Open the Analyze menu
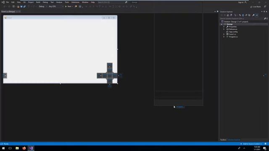The width and height of the screenshot is (269, 151). pyautogui.click(x=59, y=2)
